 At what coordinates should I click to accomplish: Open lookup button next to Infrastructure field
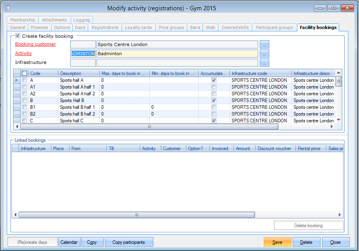click(x=264, y=63)
